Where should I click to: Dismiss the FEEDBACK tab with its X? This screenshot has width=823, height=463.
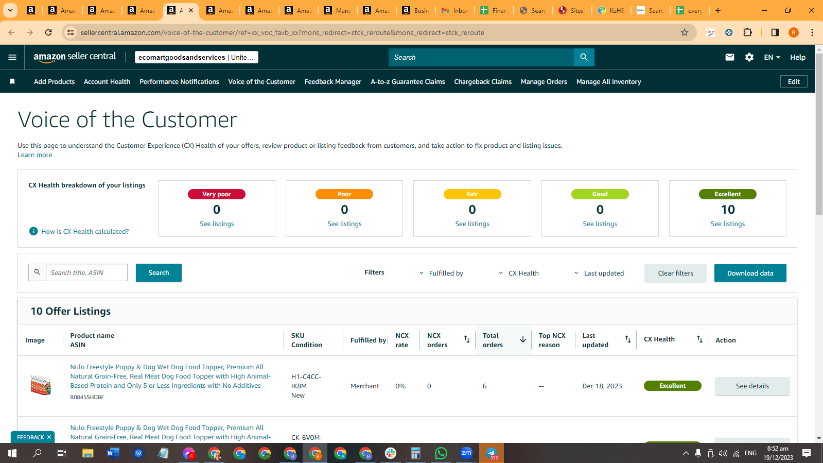[49, 437]
